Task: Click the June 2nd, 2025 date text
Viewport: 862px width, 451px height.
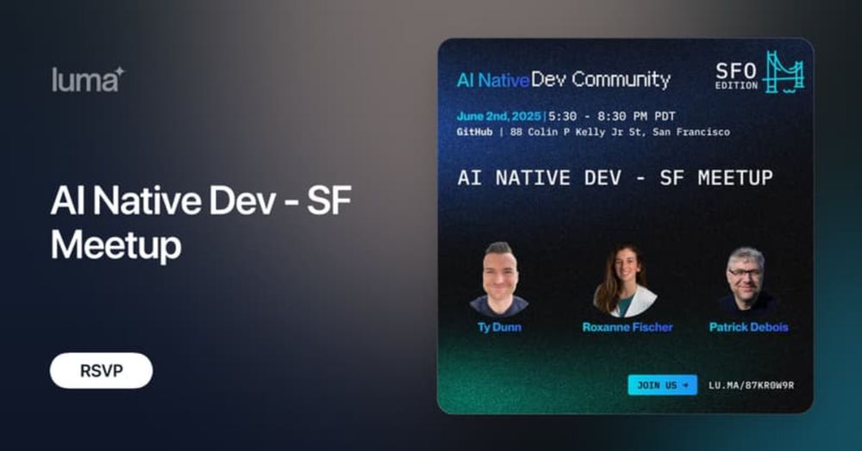Action: click(x=498, y=116)
